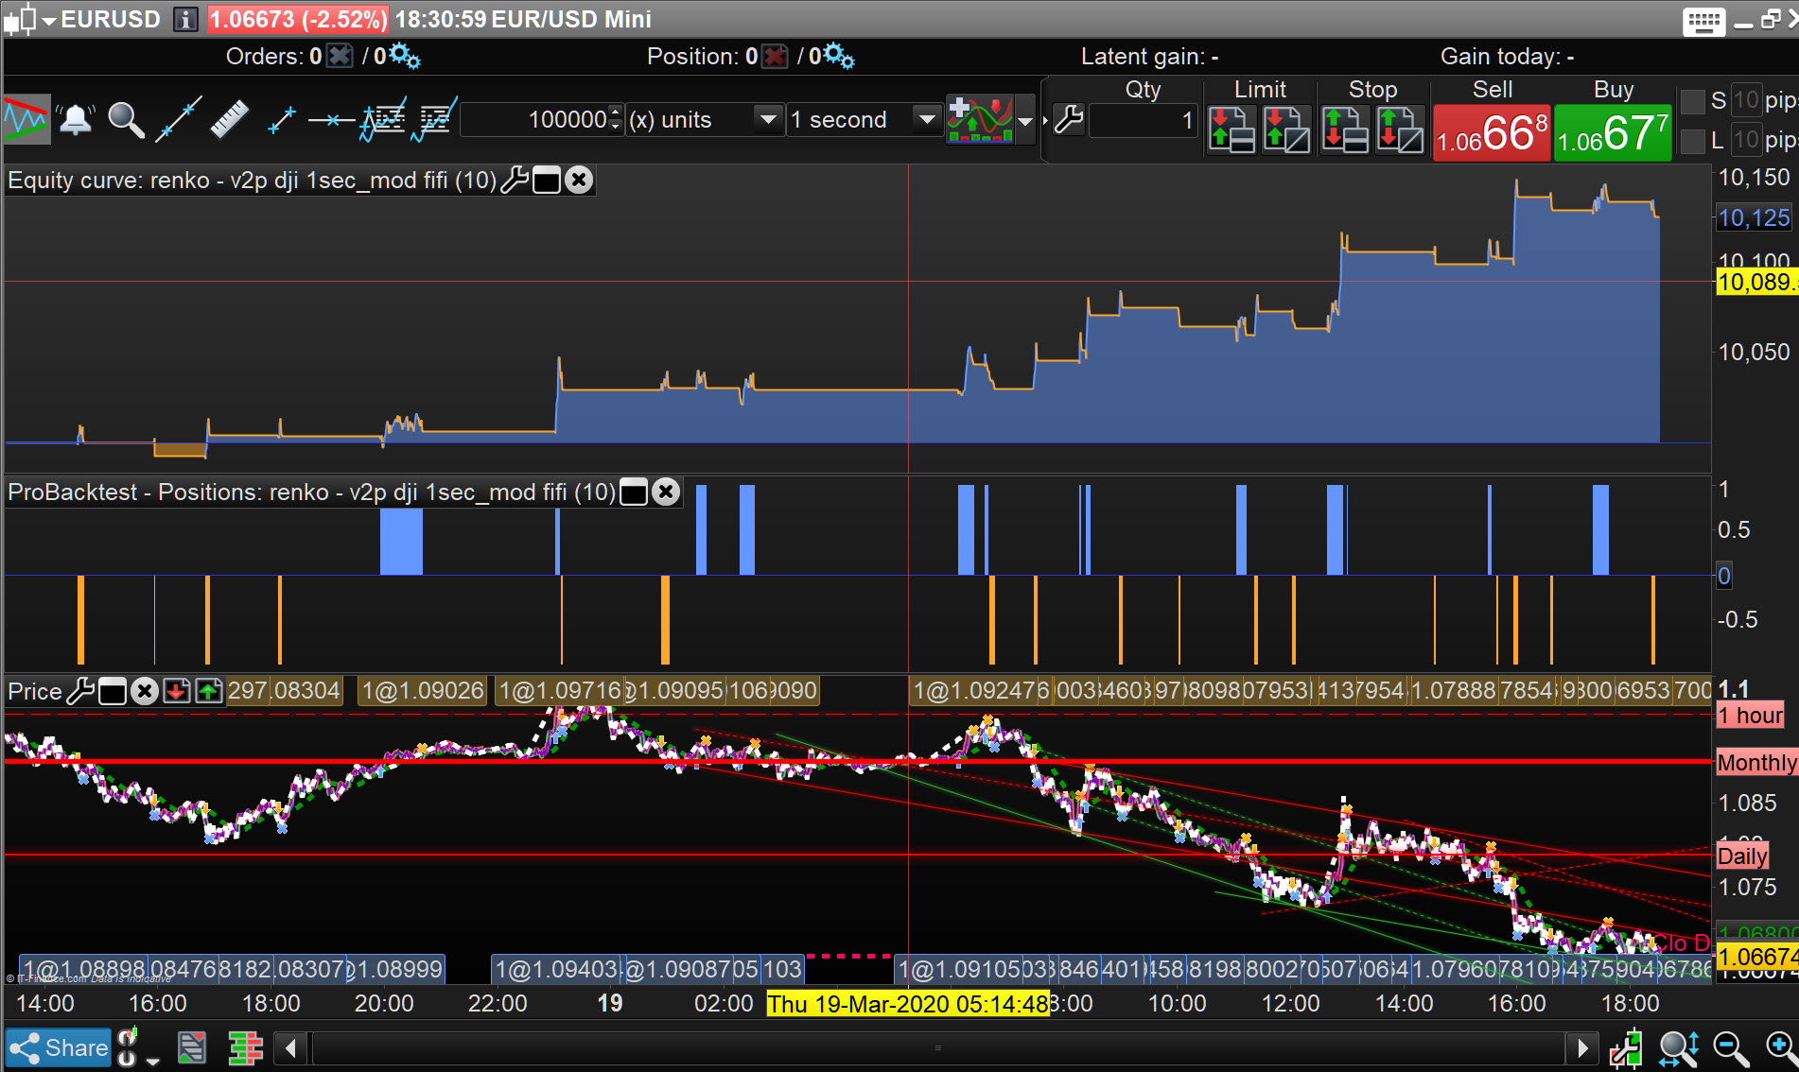Image resolution: width=1799 pixels, height=1072 pixels.
Task: Open the add indicator button
Action: [980, 120]
